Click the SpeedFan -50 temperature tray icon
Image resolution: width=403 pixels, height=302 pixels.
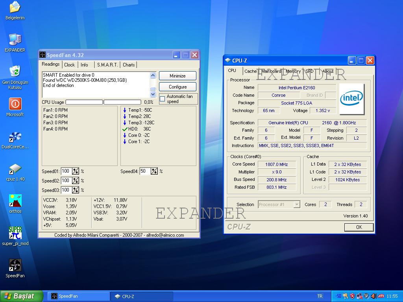[338, 296]
